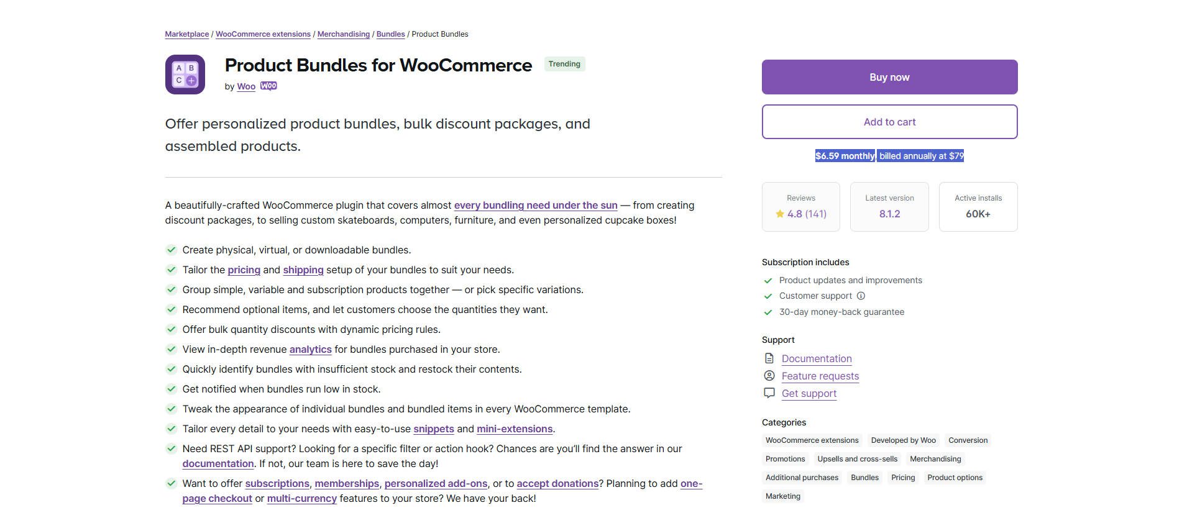Click the Get support chat bubble icon
Screen dimensions: 1182x518
tap(769, 393)
